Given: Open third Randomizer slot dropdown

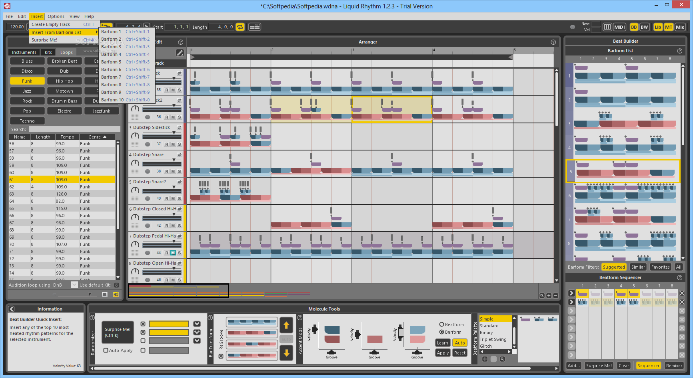Looking at the screenshot, I should (197, 340).
